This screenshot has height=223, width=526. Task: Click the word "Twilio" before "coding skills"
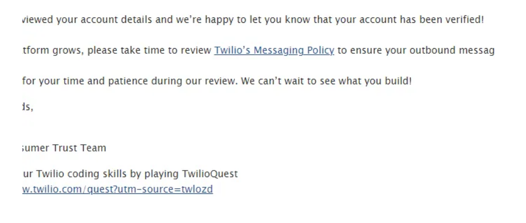(x=50, y=174)
